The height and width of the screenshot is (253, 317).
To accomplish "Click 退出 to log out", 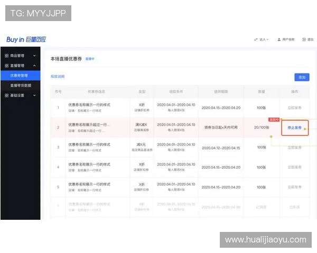I will [310, 40].
